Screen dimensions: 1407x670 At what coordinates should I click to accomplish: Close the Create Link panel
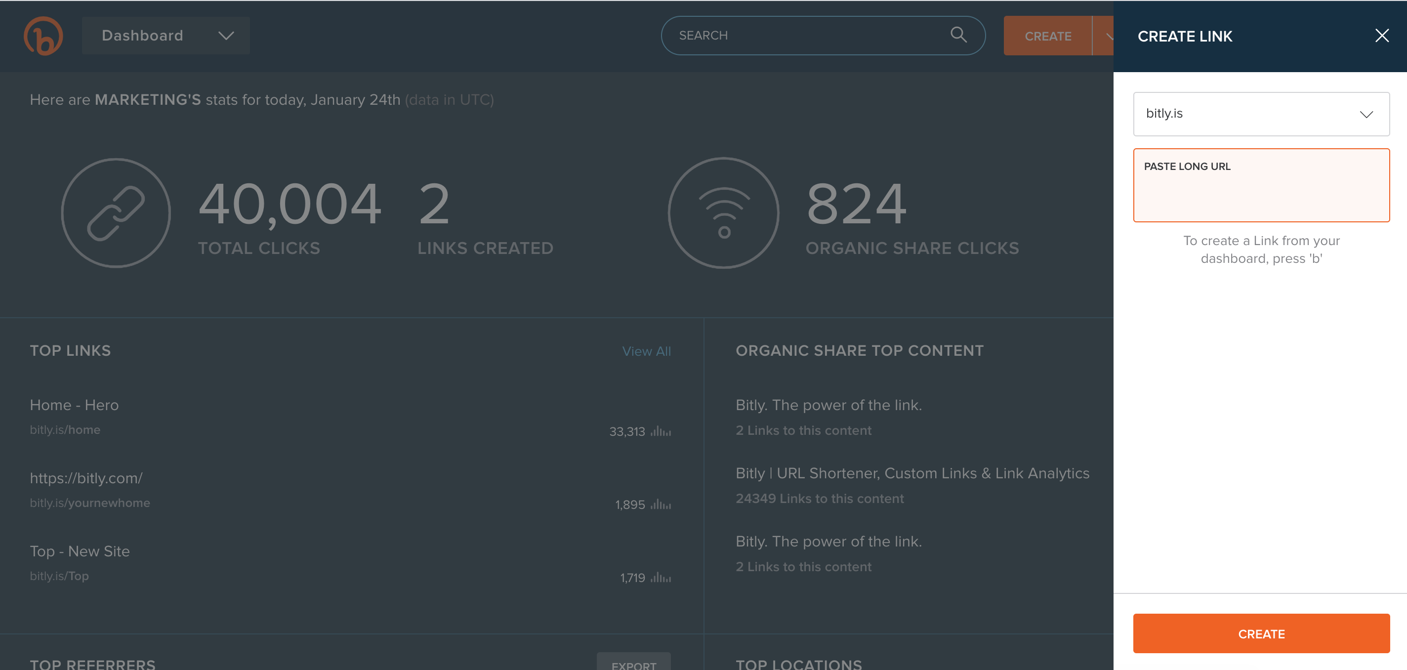tap(1382, 35)
